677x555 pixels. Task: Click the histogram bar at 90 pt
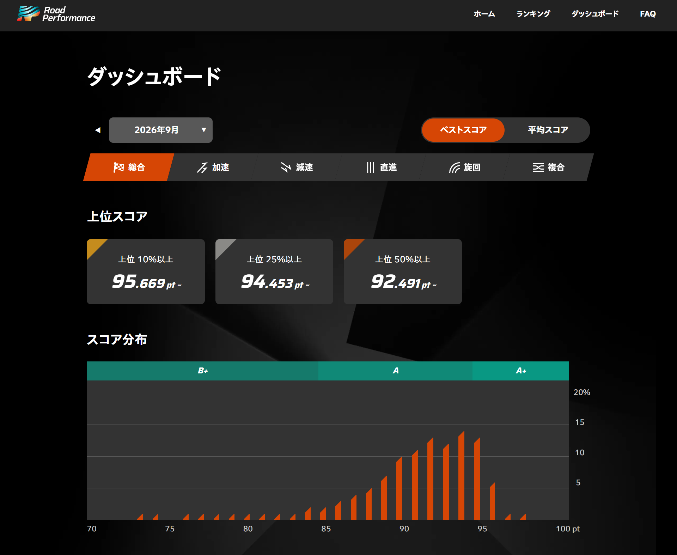tap(399, 489)
